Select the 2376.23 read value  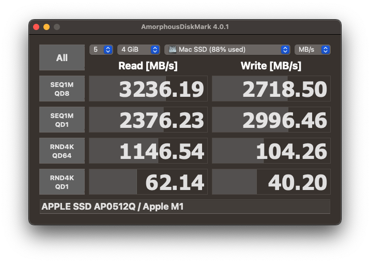(x=148, y=120)
